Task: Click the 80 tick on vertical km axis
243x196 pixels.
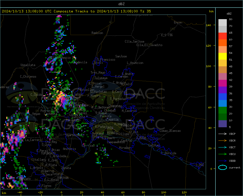Action: 210,87
